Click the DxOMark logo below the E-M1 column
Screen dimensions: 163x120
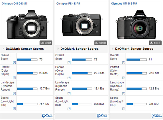[47, 116]
